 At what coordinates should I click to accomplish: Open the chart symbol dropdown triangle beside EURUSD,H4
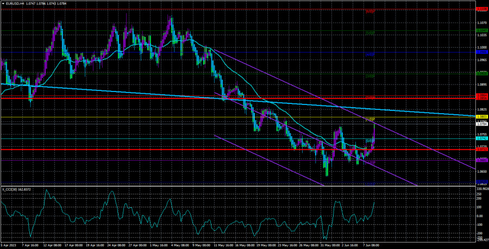[x=3, y=3]
